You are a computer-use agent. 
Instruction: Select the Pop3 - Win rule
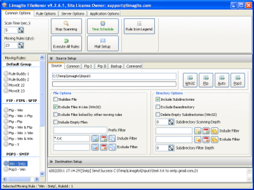pyautogui.click(x=14, y=169)
